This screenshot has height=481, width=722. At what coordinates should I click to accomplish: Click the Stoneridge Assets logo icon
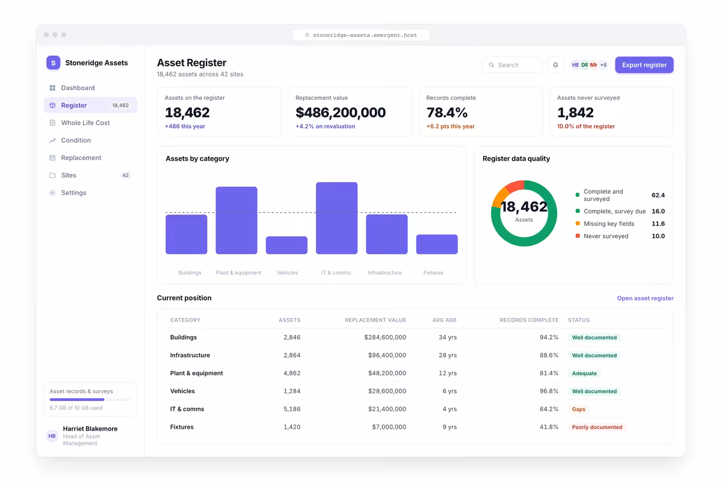pos(54,63)
